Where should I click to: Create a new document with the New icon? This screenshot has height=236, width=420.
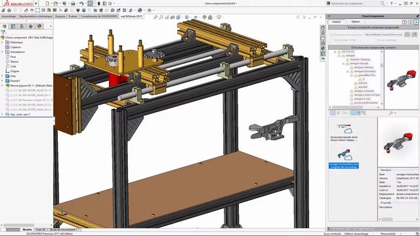pos(47,3)
